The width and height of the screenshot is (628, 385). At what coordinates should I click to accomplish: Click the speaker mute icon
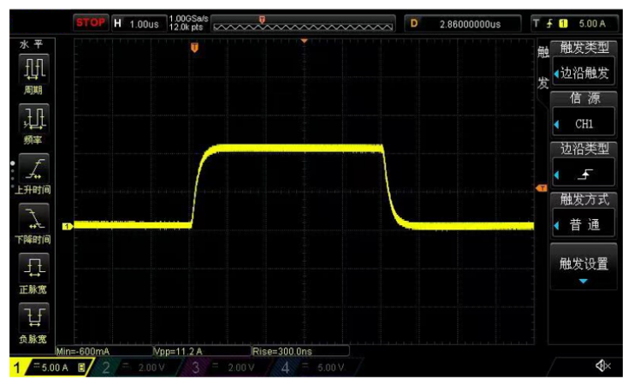[602, 367]
